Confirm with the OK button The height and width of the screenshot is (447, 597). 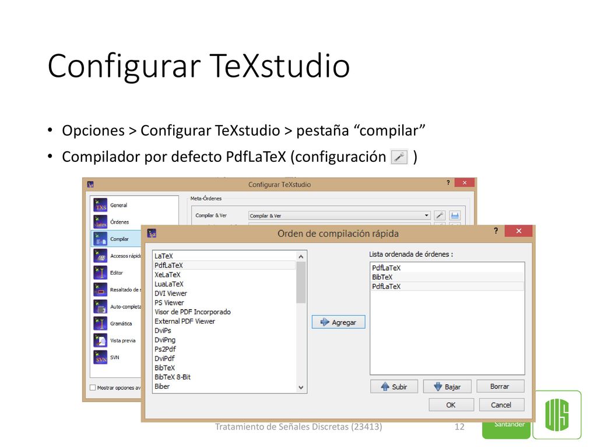(x=451, y=405)
